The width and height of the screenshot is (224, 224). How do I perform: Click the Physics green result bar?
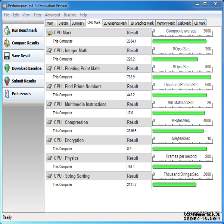(177, 167)
